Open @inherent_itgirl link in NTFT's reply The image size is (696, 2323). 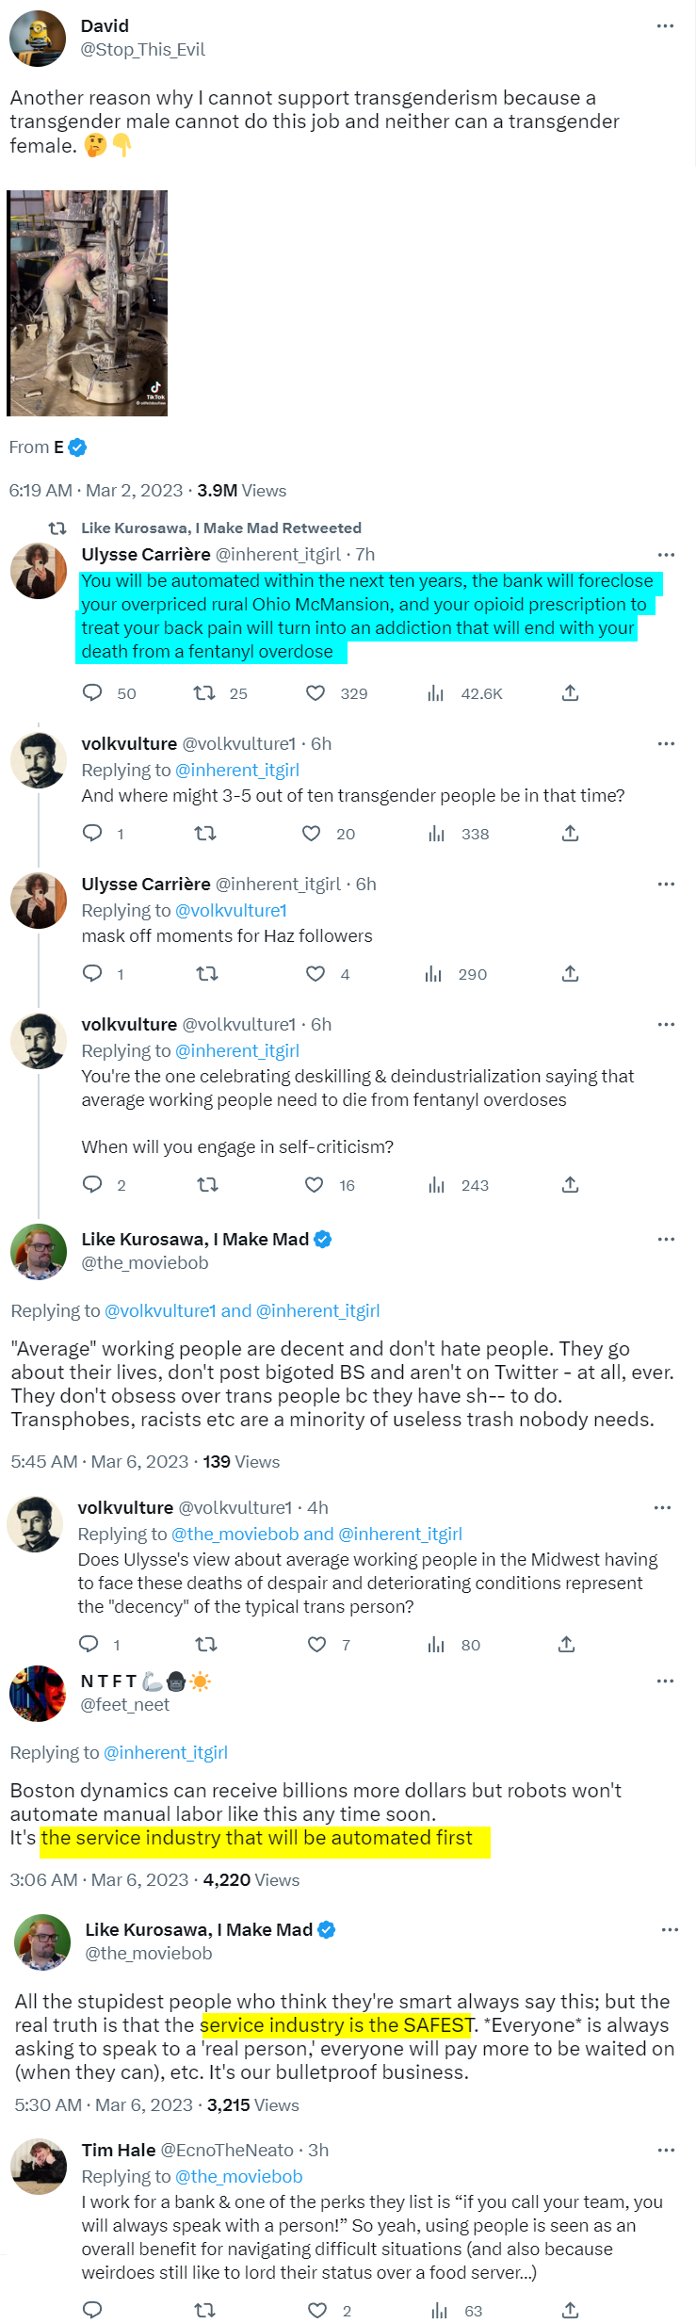coord(166,1752)
